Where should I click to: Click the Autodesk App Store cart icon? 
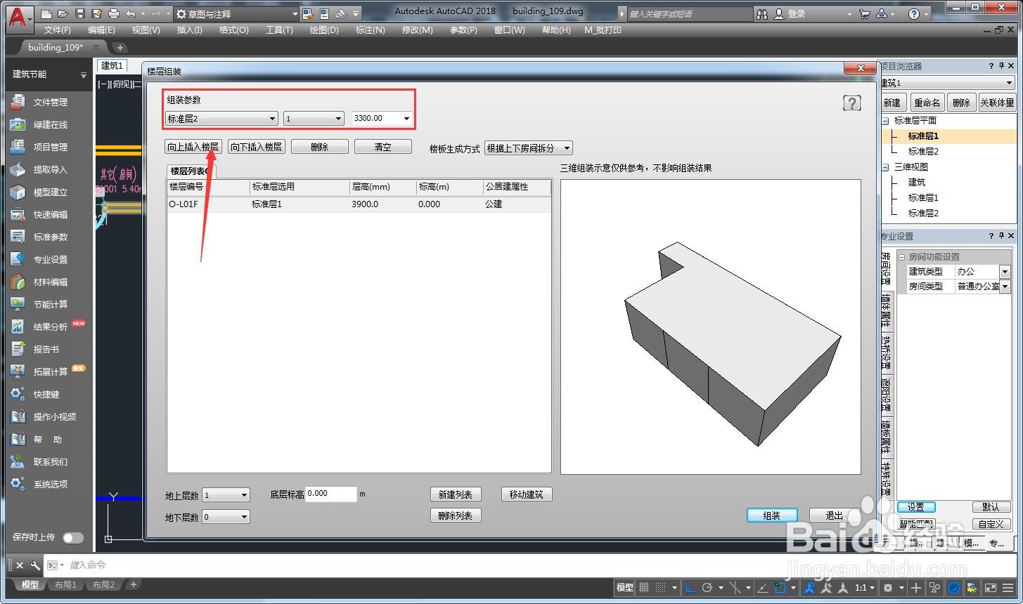click(865, 14)
